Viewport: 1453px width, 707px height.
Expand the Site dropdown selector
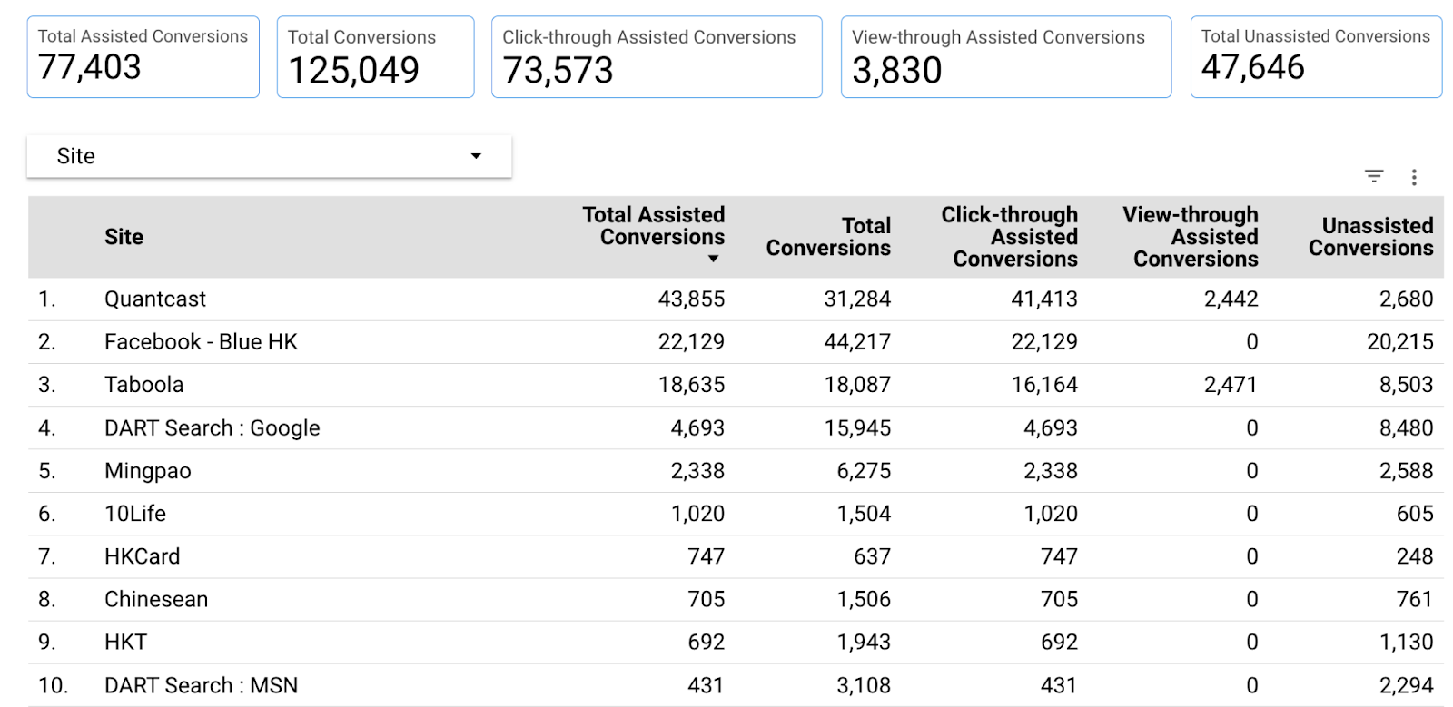click(269, 156)
